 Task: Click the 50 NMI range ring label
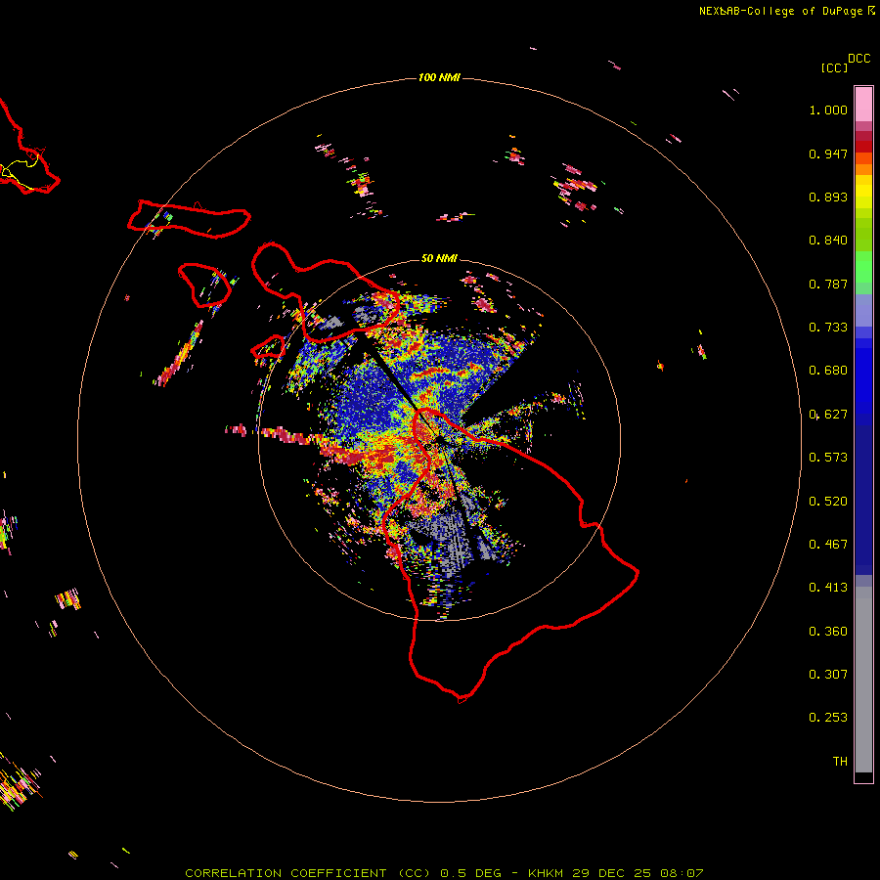(x=439, y=258)
